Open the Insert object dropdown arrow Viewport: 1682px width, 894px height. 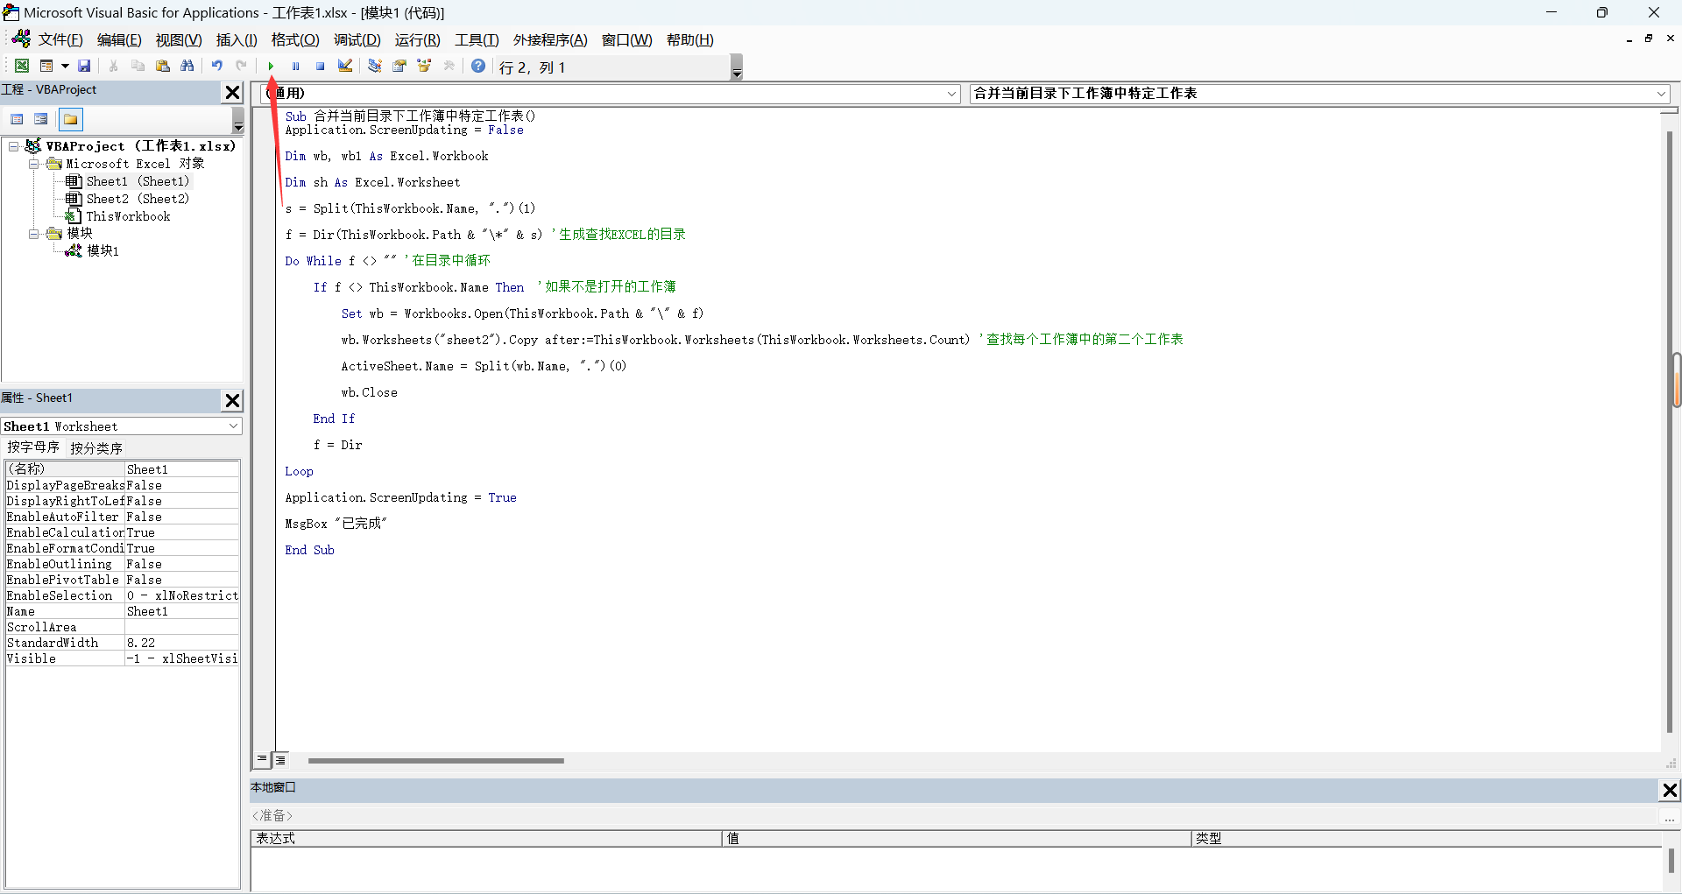point(65,66)
